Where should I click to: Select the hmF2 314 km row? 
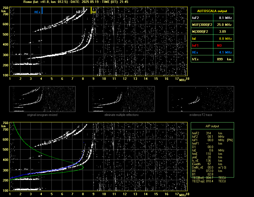(207, 133)
